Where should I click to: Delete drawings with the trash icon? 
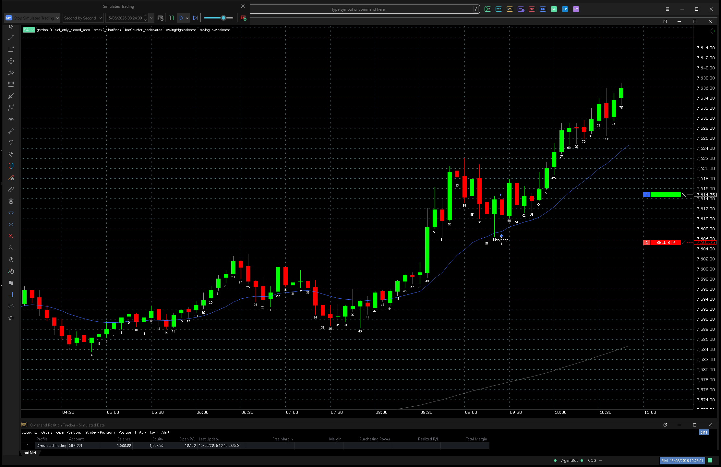coord(11,201)
